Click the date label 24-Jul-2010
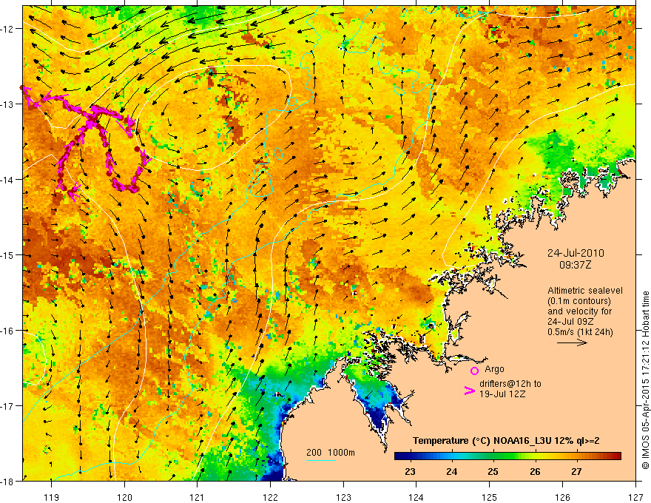The image size is (651, 503). (x=576, y=253)
